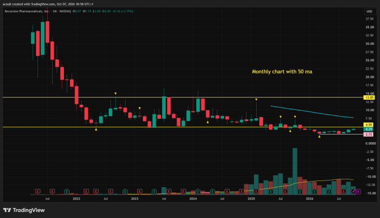Click the yellow up arrow below the 2.72 low
Screen dimensions: 380x218
click(319, 137)
